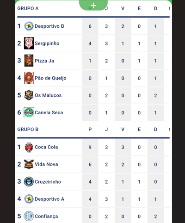Viewport: 185px width, 223px height.
Task: Open the Coca Cola team crest
Action: click(x=29, y=147)
